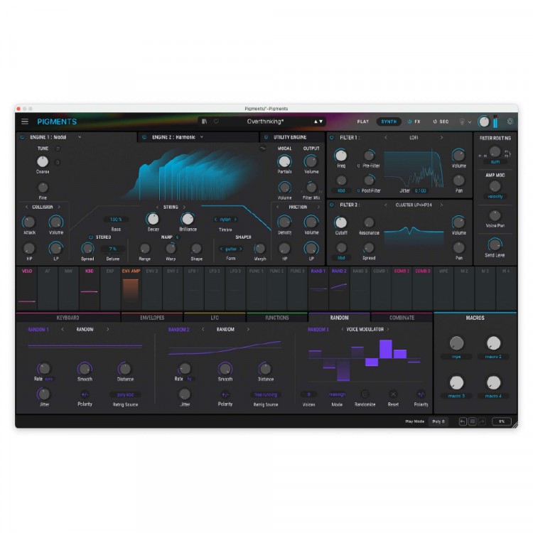Open the hamburger main menu
Screen dimensions: 533x533
(24, 122)
